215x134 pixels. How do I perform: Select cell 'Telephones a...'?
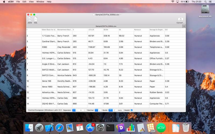coord(156,47)
